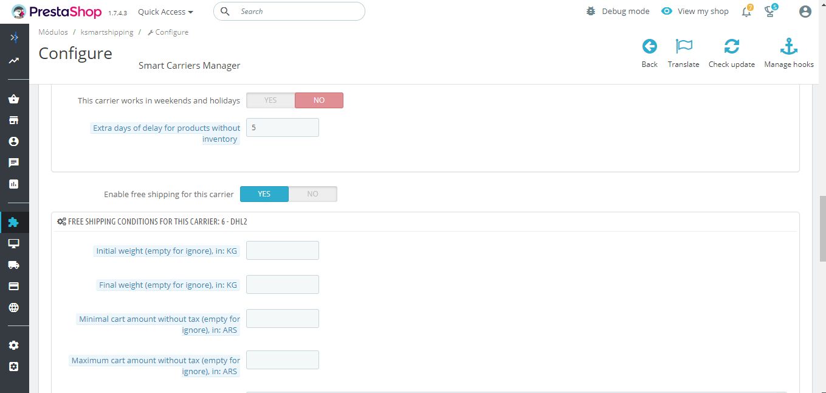Open the trophy achievements icon
The image size is (826, 393).
[770, 12]
